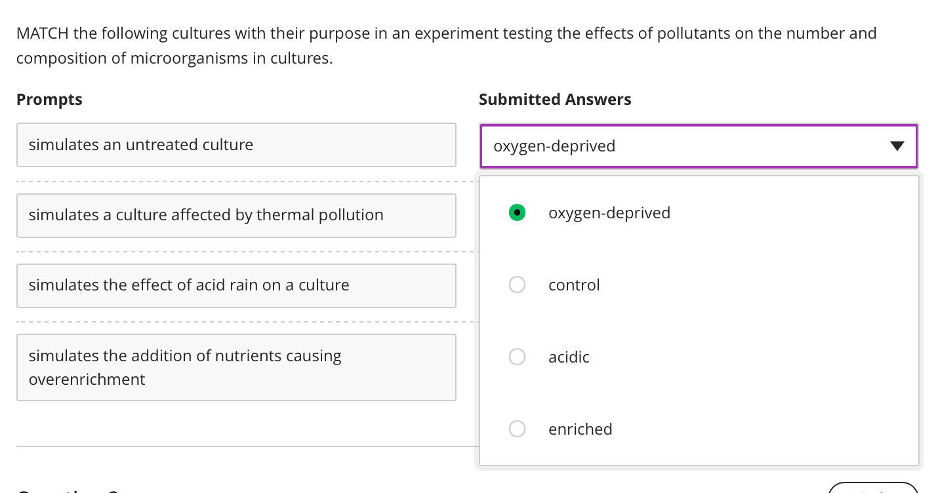Click the 'control' option label
The width and height of the screenshot is (938, 493).
[x=574, y=285]
